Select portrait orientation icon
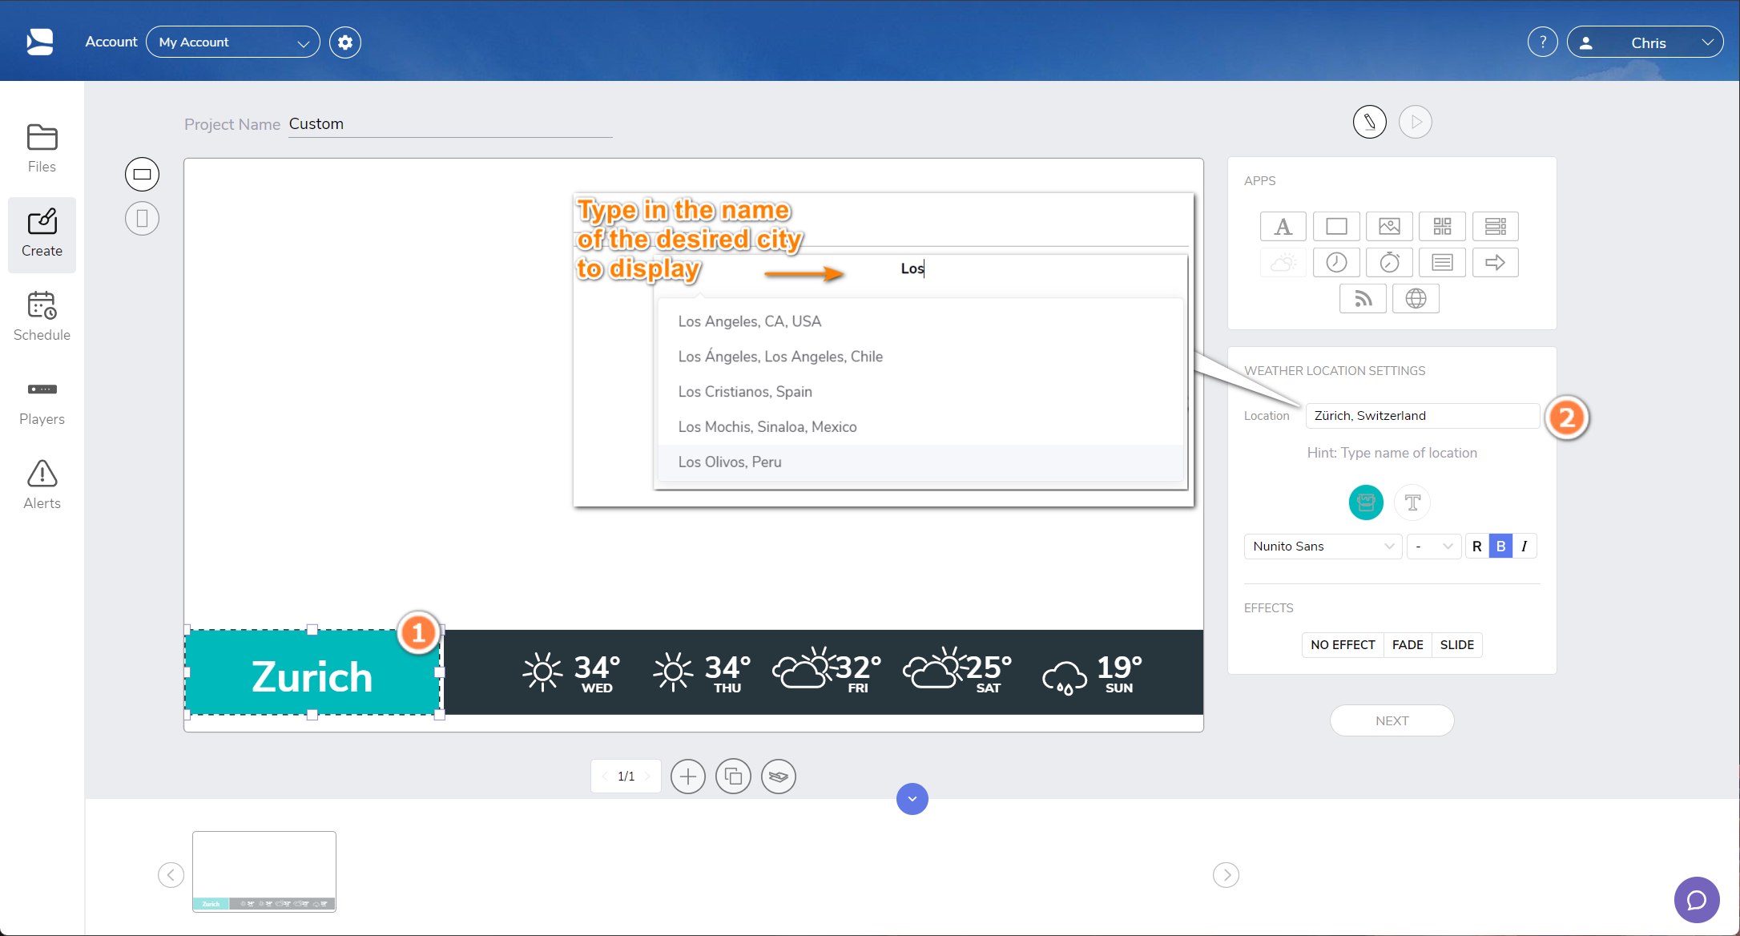This screenshot has height=936, width=1740. pos(142,218)
